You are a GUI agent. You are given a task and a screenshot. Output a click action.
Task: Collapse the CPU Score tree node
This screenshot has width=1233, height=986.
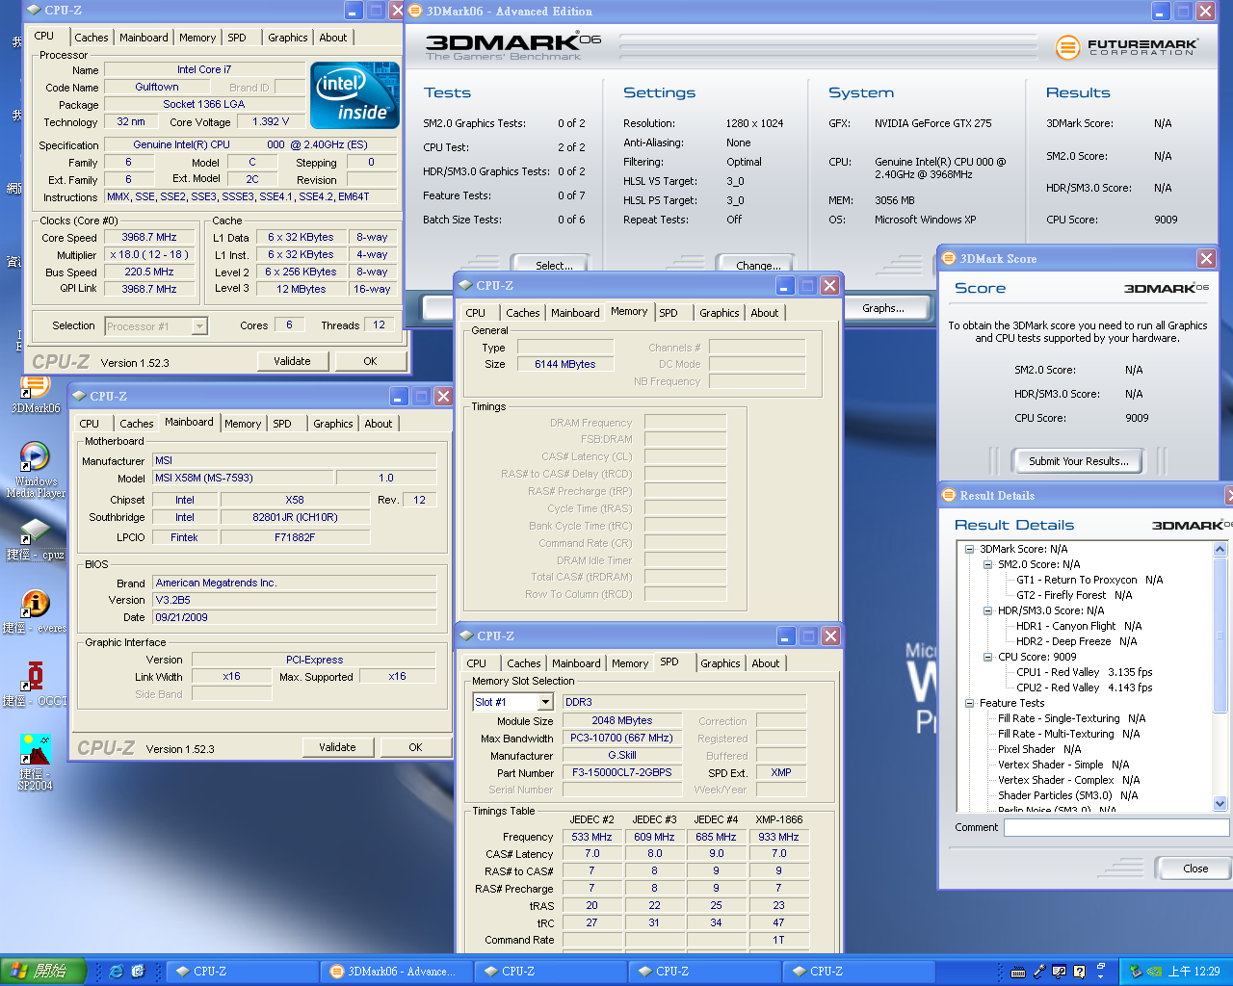click(x=987, y=657)
